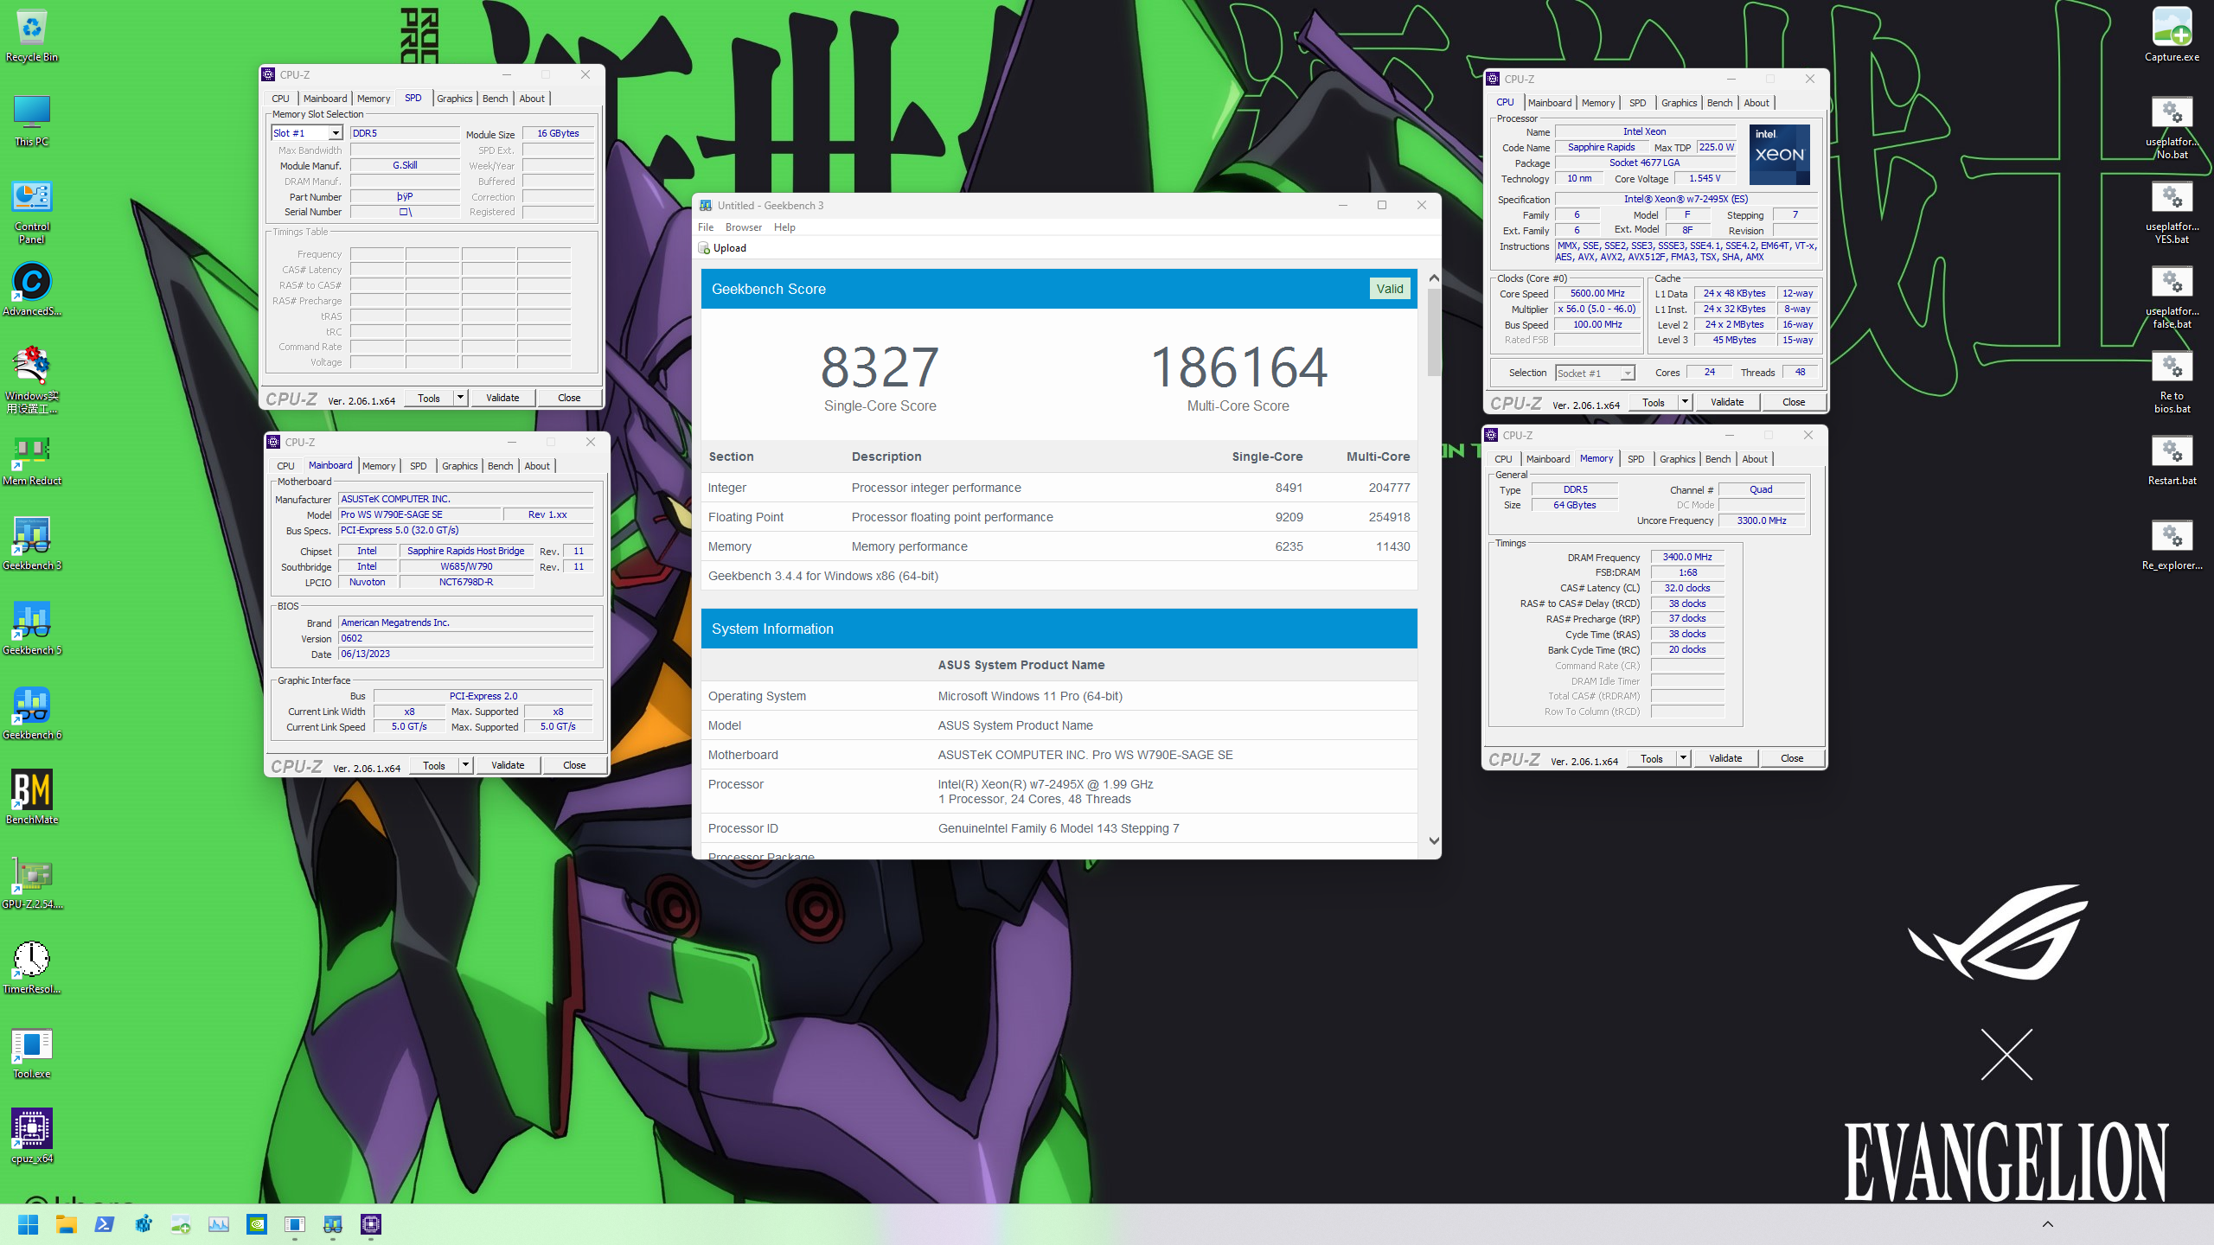This screenshot has width=2214, height=1245.
Task: Run the Re_explorer... batch file
Action: click(x=2172, y=544)
